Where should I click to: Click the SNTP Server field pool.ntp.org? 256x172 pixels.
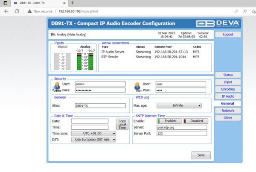click(182, 128)
